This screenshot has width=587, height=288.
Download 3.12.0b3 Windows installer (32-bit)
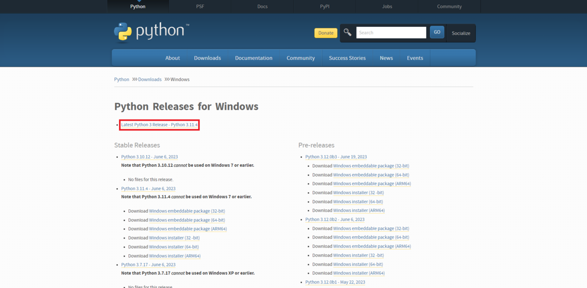359,193
